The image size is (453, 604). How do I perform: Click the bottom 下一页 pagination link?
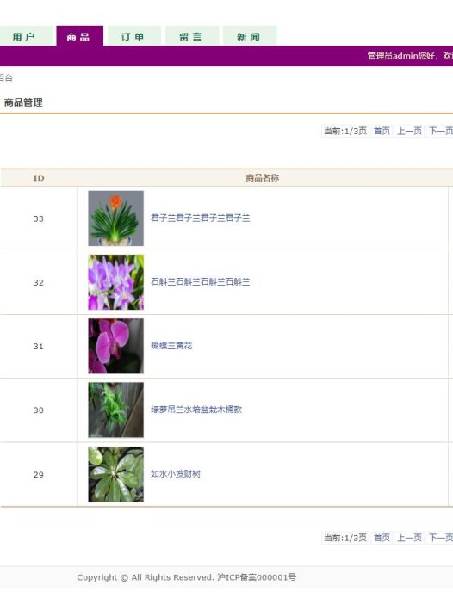pyautogui.click(x=440, y=538)
